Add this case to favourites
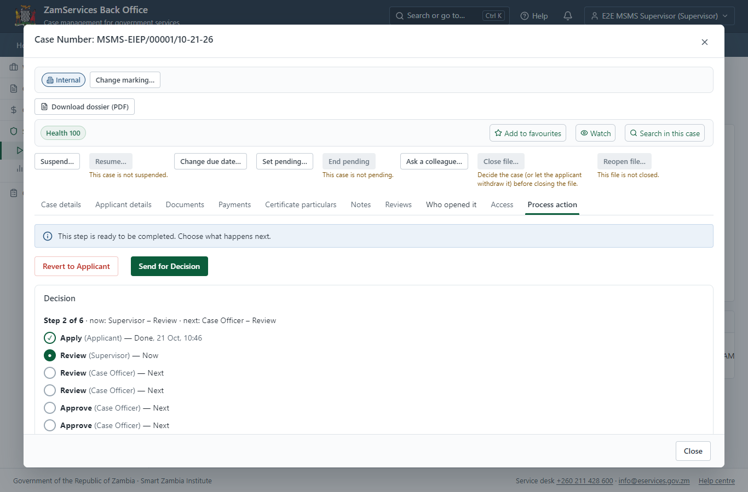The height and width of the screenshot is (492, 748). [528, 133]
